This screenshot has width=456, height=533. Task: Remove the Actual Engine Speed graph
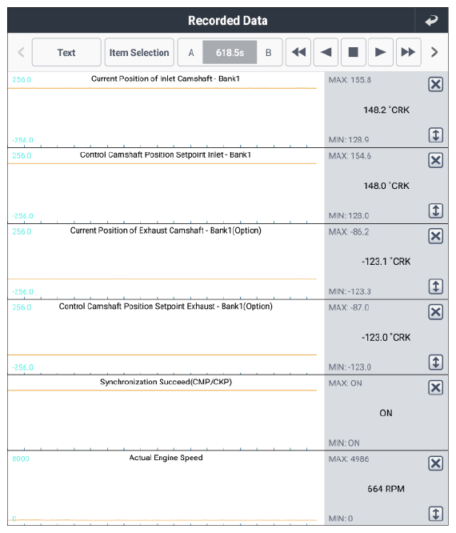coord(436,463)
